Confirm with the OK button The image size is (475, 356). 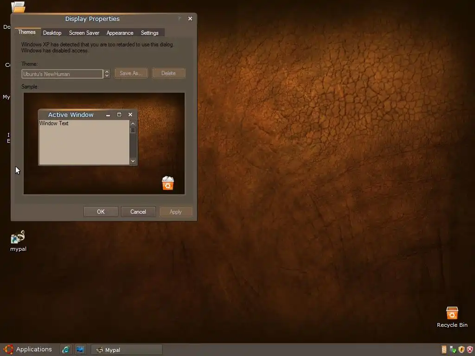point(101,211)
